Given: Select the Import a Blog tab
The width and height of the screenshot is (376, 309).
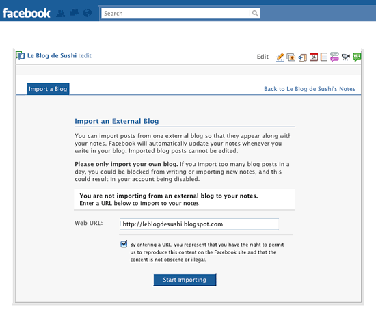Looking at the screenshot, I should (x=48, y=89).
